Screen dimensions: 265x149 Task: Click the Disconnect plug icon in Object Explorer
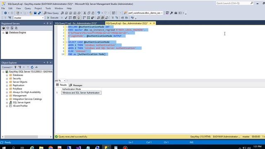click(19, 67)
